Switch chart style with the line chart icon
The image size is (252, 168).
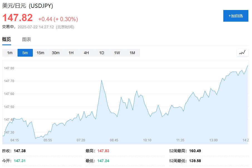pyautogui.click(x=242, y=52)
